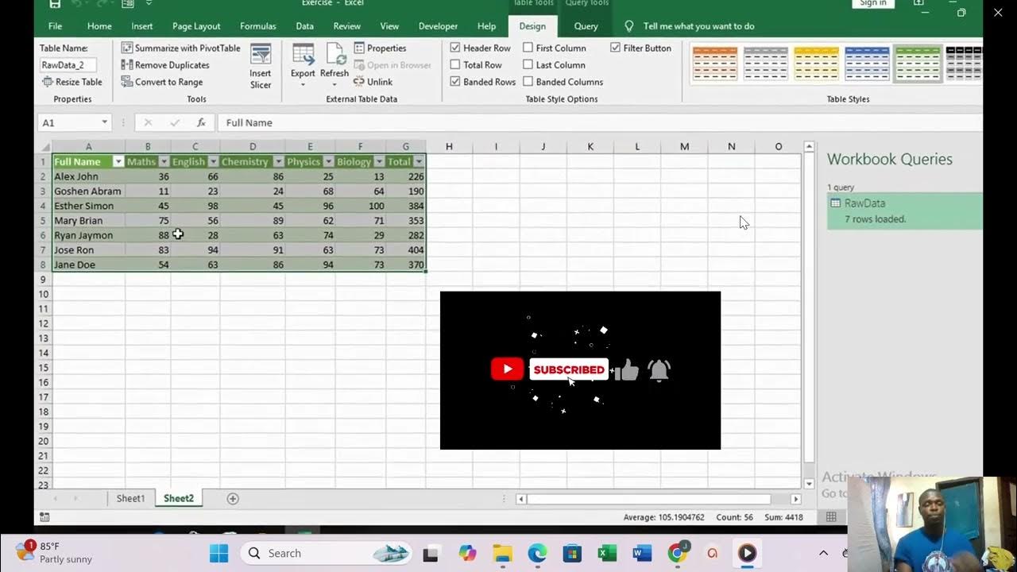1017x572 pixels.
Task: Click the Table Name field RawData_2
Action: (x=68, y=65)
